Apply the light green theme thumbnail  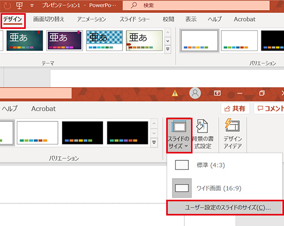[144, 40]
